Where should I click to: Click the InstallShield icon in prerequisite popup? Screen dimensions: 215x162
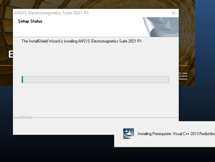click(128, 133)
